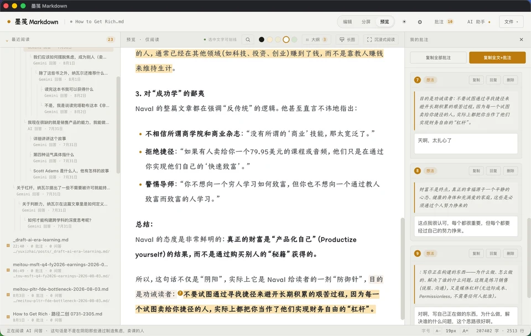Screen dimensions: 531x336
Task: Switch to 预览 preview mode
Action: (x=385, y=22)
